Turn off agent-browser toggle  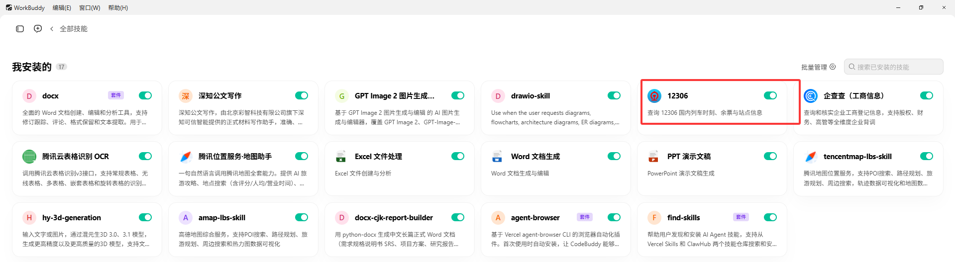[614, 217]
